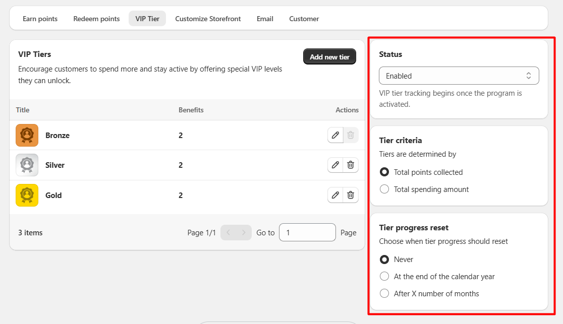Viewport: 563px width, 324px height.
Task: Click the Gold tier badge icon
Action: pyautogui.click(x=27, y=195)
